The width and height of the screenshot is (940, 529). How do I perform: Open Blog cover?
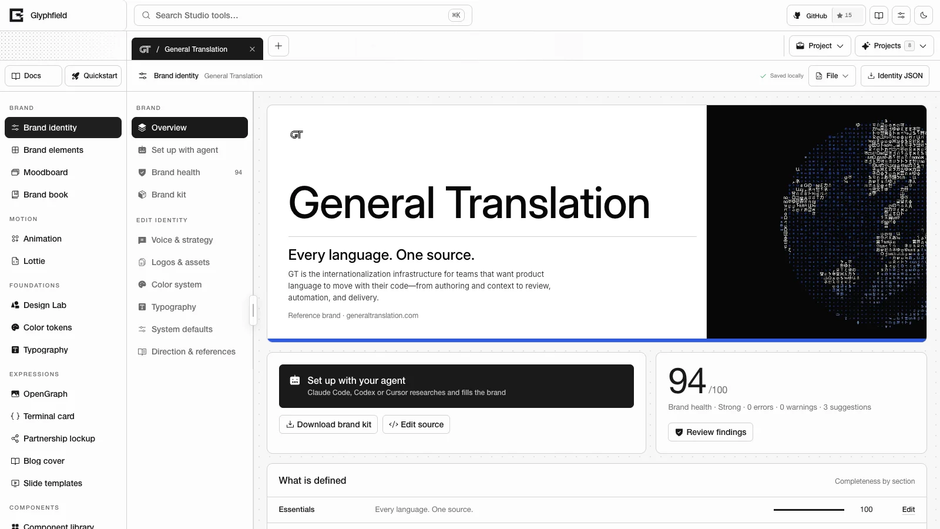tap(63, 461)
